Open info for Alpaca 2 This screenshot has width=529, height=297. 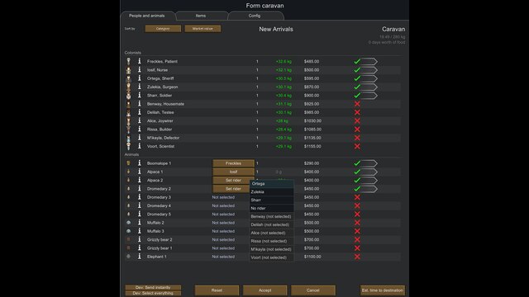click(x=140, y=180)
